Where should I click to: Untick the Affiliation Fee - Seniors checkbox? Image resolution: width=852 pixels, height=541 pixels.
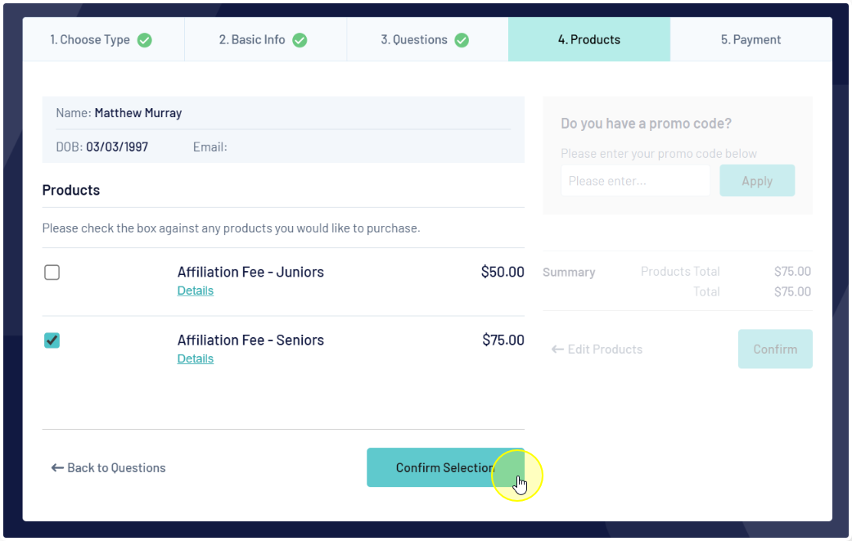click(x=52, y=340)
